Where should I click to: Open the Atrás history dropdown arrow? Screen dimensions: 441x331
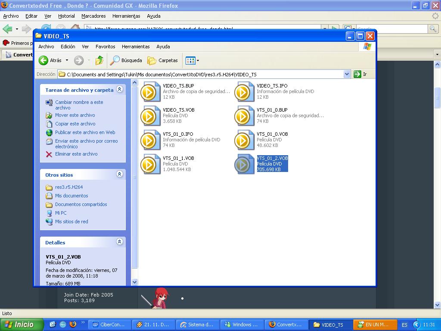67,60
